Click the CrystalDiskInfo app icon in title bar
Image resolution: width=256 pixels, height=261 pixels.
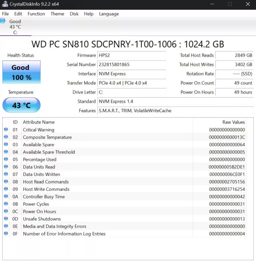click(x=4, y=4)
